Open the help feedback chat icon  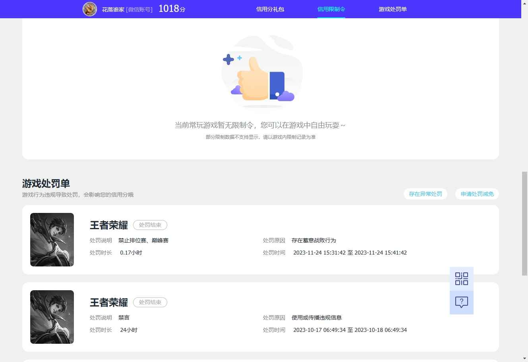(x=462, y=303)
